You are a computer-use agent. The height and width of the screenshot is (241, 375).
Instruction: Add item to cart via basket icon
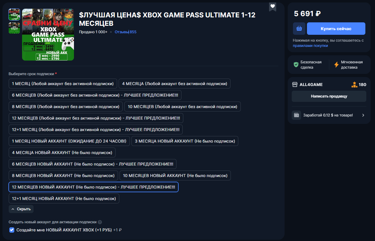pyautogui.click(x=299, y=29)
